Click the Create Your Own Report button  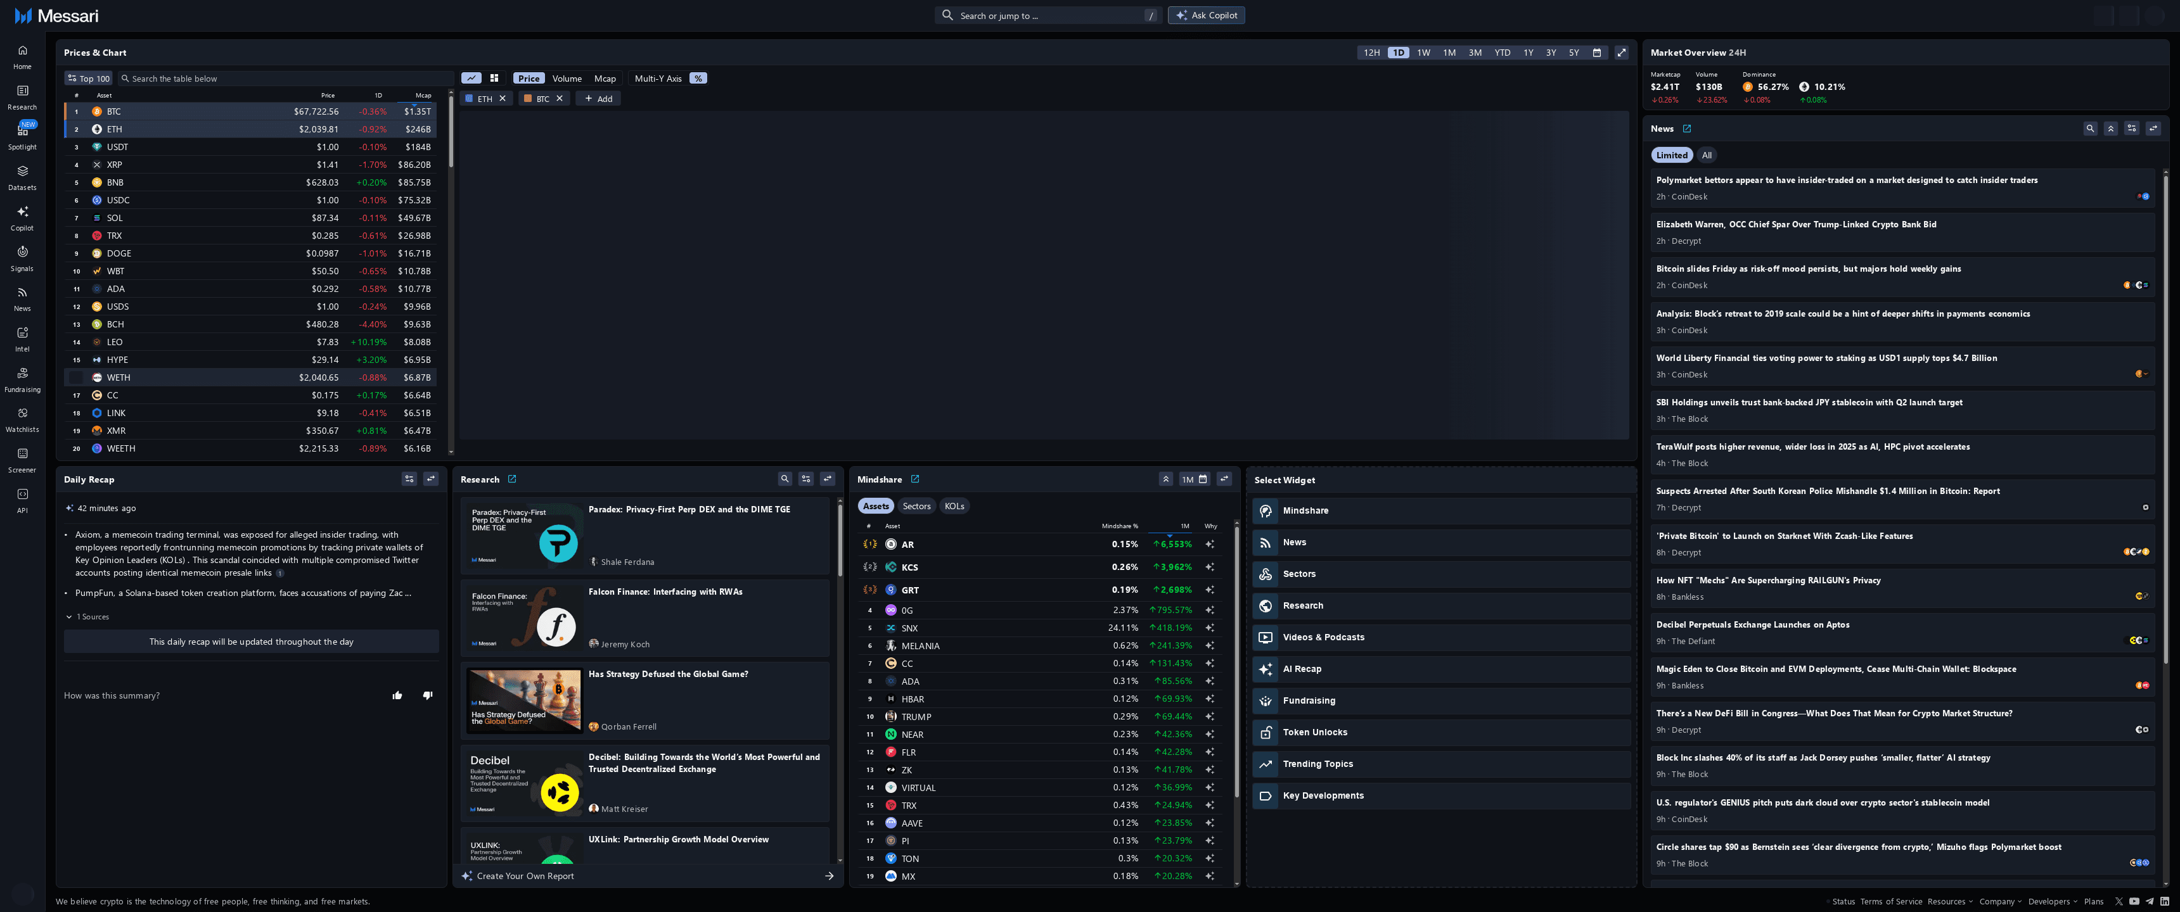(525, 876)
